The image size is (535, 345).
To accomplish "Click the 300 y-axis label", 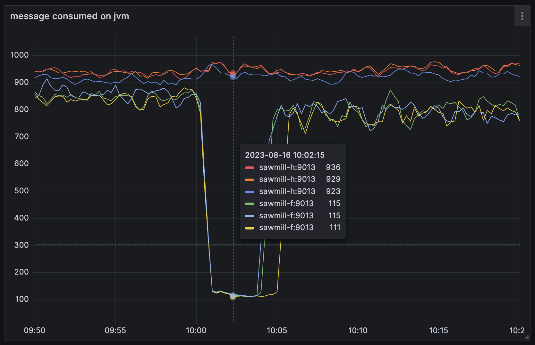I will (21, 245).
